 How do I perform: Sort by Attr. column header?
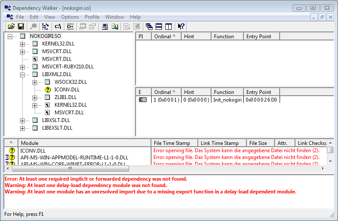pos(285,143)
